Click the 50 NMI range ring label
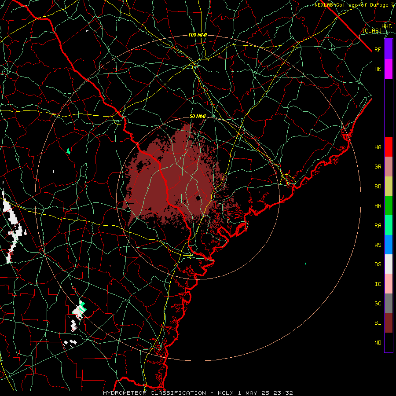 [198, 117]
